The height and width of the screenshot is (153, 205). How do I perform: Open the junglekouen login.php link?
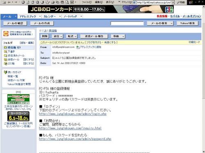tap(73, 114)
